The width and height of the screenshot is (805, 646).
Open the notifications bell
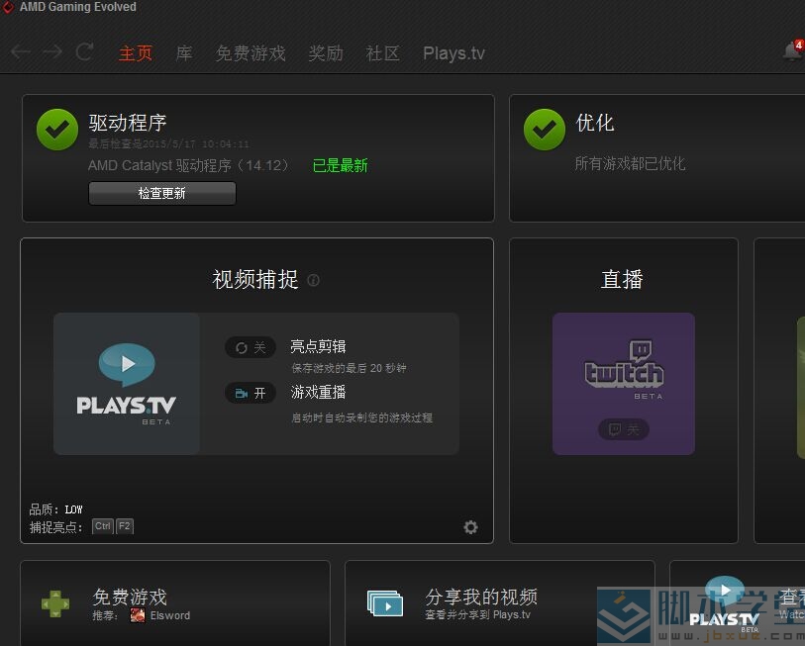coord(792,50)
